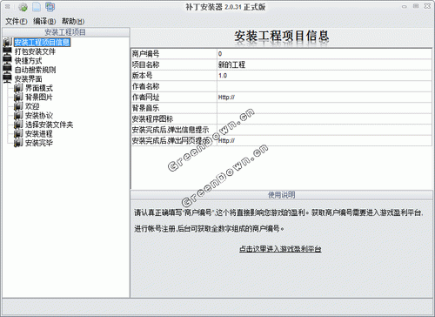
Task: Click the blank document icon in title bar
Action: pos(37,7)
